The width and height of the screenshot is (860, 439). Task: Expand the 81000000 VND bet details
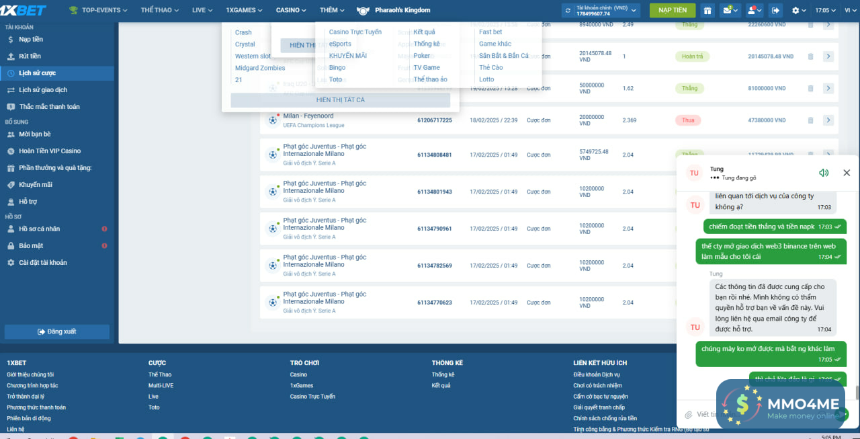pos(828,88)
